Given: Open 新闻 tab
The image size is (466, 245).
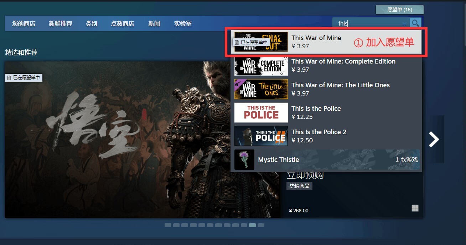Looking at the screenshot, I should 154,23.
